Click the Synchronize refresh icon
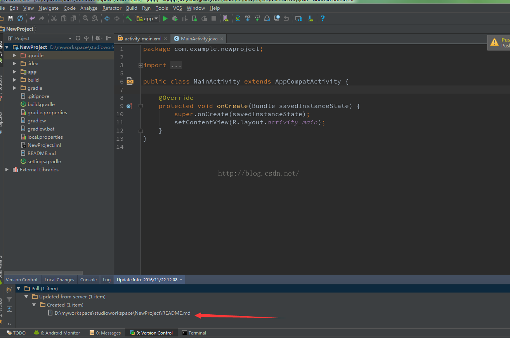Viewport: 510px width, 338px height. (20, 18)
